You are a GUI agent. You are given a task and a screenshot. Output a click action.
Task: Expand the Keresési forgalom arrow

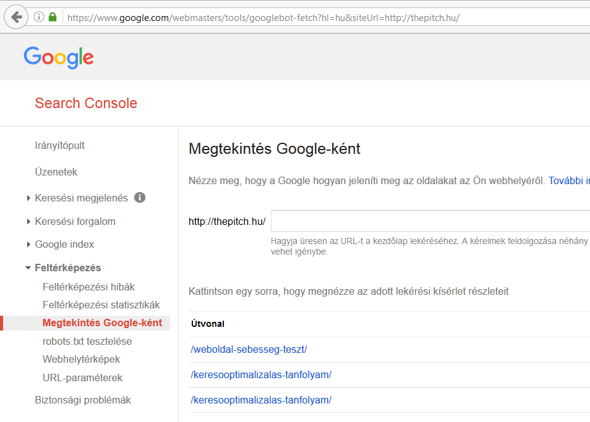(x=28, y=222)
